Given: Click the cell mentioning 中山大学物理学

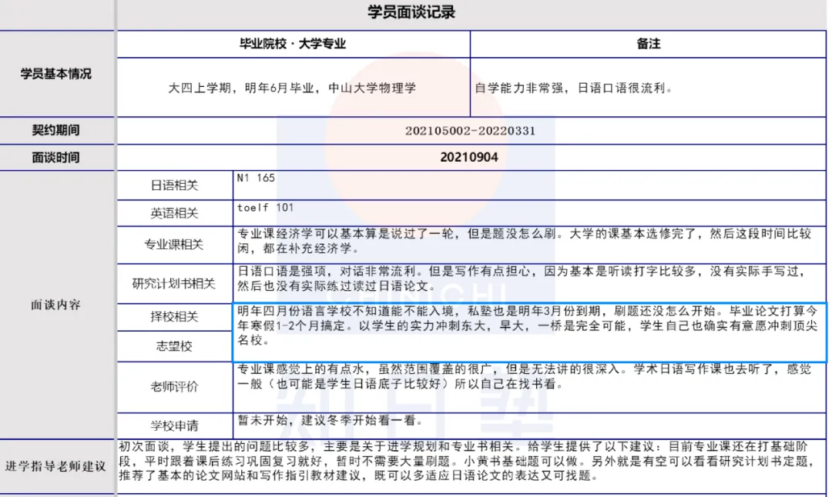Looking at the screenshot, I should coord(293,88).
